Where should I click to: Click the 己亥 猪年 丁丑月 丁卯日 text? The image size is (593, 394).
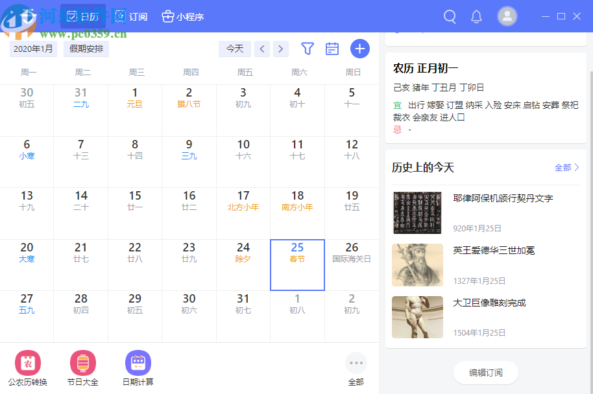(x=439, y=87)
